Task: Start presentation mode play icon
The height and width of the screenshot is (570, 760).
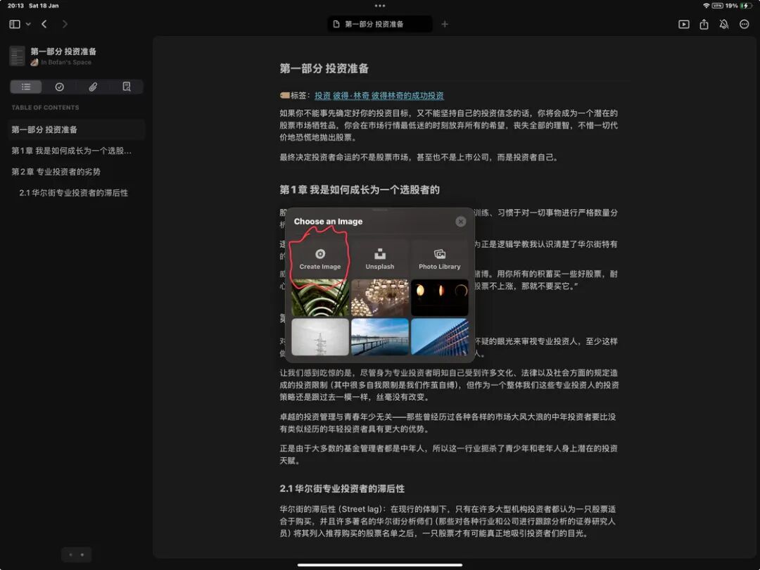Action: (683, 24)
